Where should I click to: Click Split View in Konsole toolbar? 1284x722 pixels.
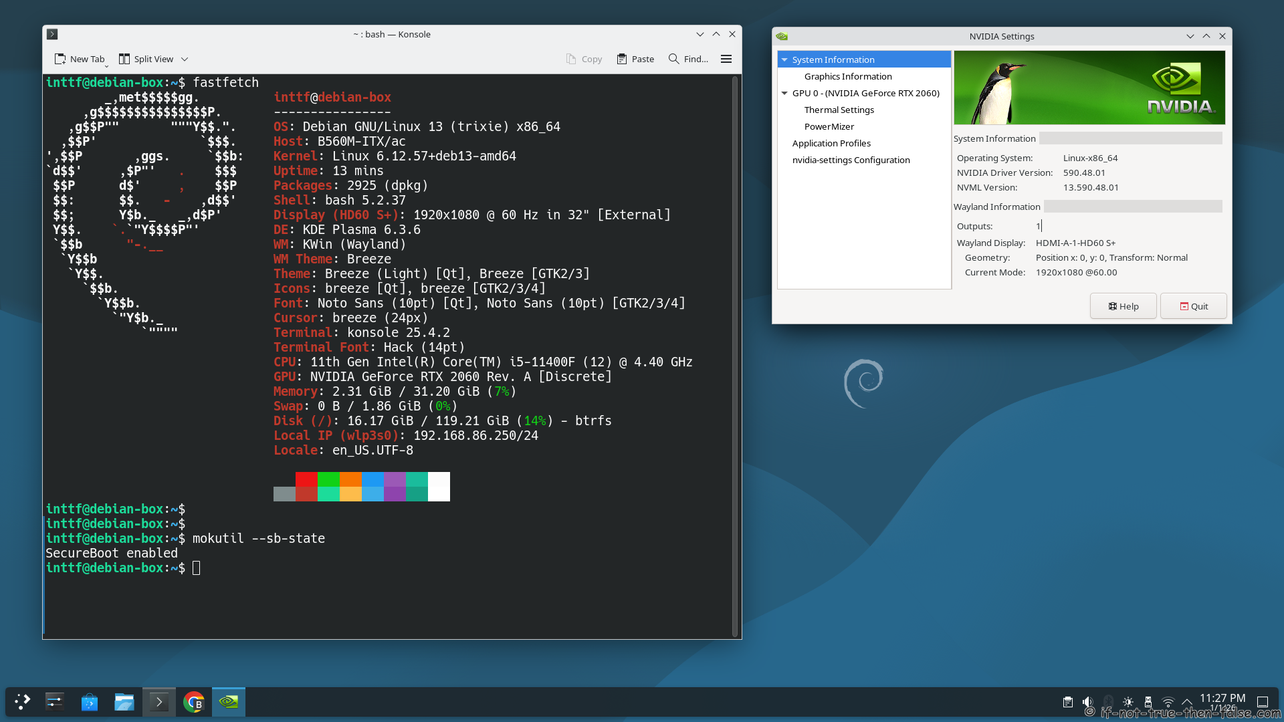click(146, 59)
